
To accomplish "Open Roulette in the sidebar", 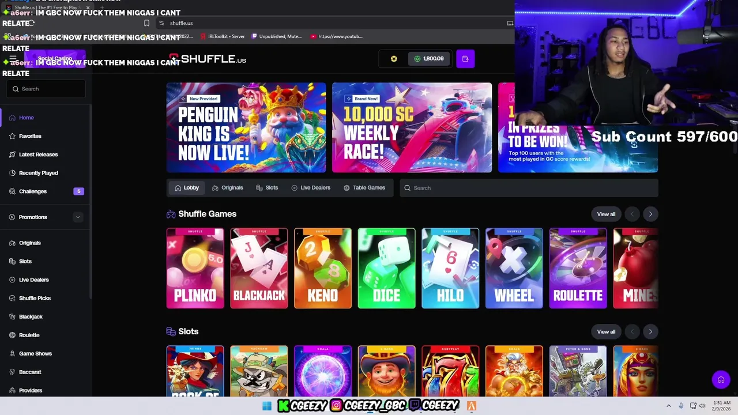I will tap(46, 335).
